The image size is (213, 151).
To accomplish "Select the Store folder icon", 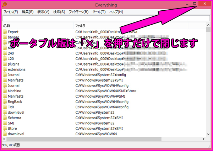I will [5, 129].
